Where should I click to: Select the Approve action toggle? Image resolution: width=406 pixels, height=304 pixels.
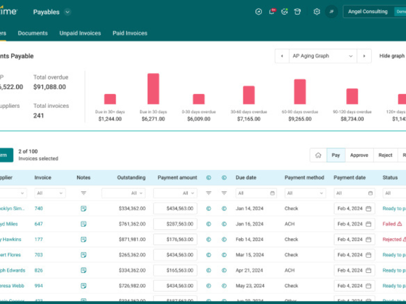[359, 155]
